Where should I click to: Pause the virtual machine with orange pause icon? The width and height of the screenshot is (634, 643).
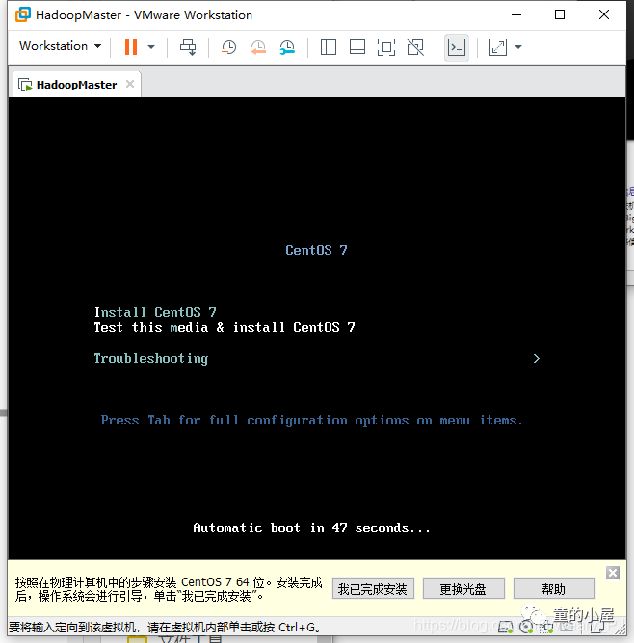131,47
